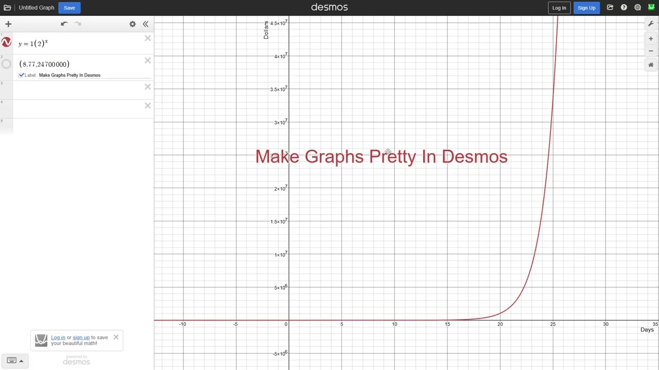Image resolution: width=659 pixels, height=370 pixels.
Task: Save the graph with Save button
Action: 70,8
